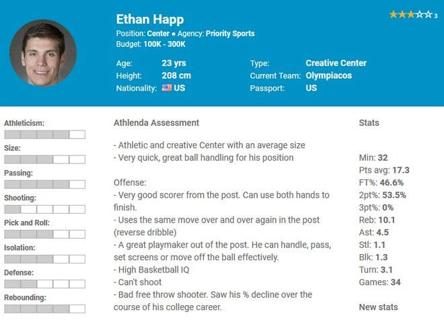444x322 pixels.
Task: Open the Priority Sports agency link
Action: 230,33
